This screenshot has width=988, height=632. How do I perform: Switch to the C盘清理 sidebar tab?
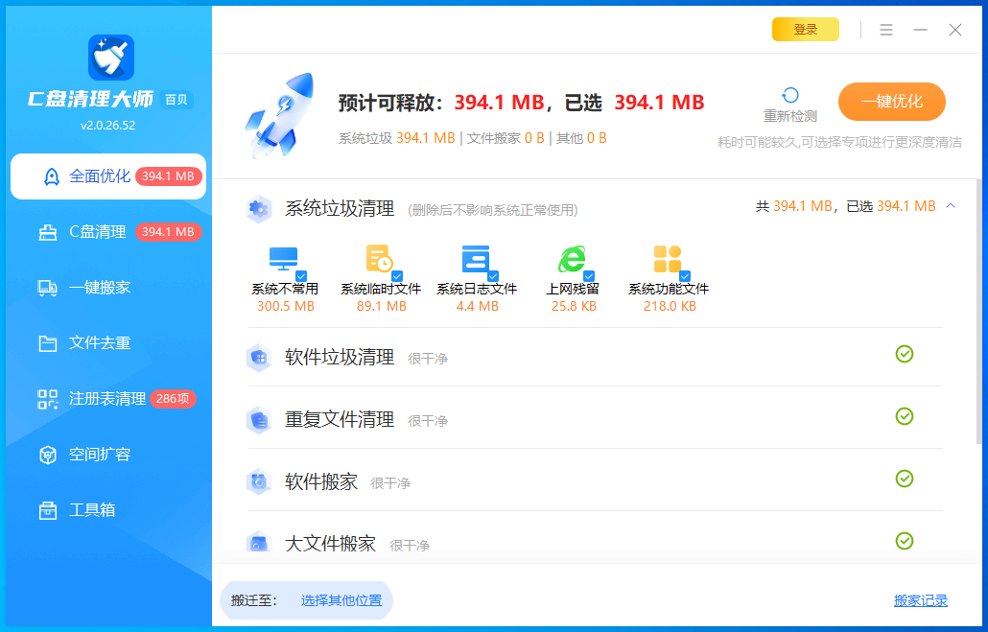pyautogui.click(x=108, y=232)
